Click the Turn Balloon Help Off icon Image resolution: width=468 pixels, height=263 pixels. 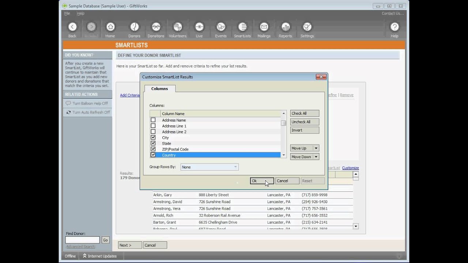[x=68, y=103]
